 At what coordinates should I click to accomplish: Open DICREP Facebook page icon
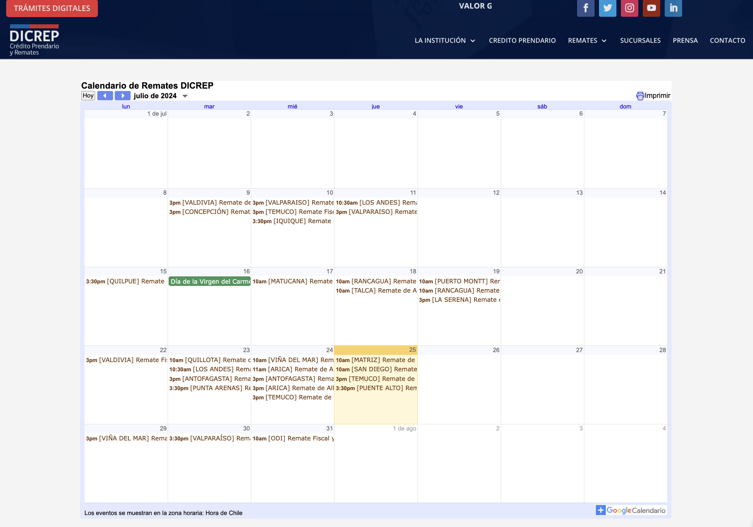[586, 8]
